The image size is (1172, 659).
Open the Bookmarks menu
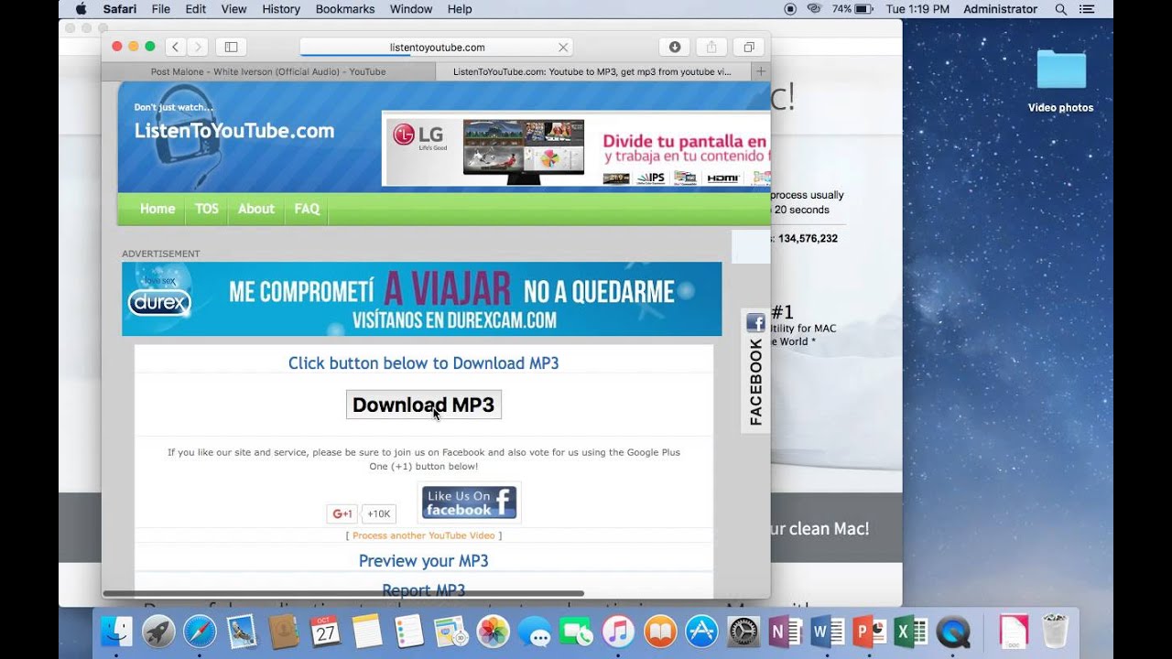tap(345, 9)
